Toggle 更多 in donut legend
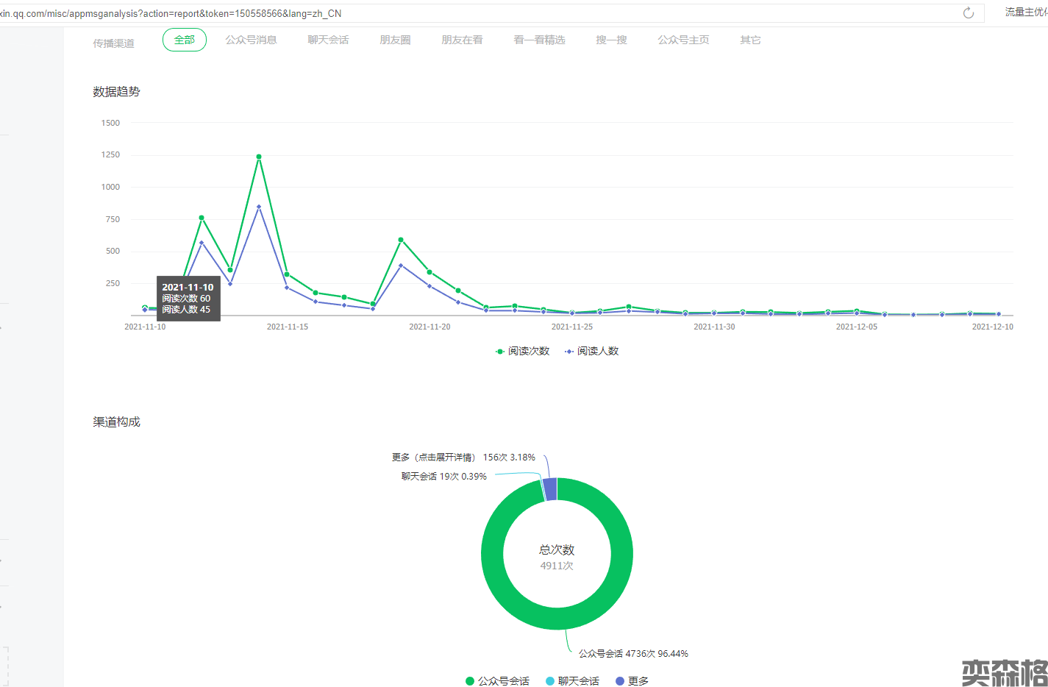Screen dimensions: 1048x687 (x=632, y=681)
